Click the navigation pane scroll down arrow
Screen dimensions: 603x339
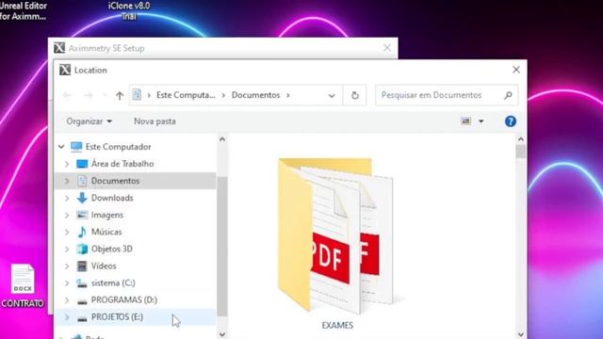(x=222, y=334)
